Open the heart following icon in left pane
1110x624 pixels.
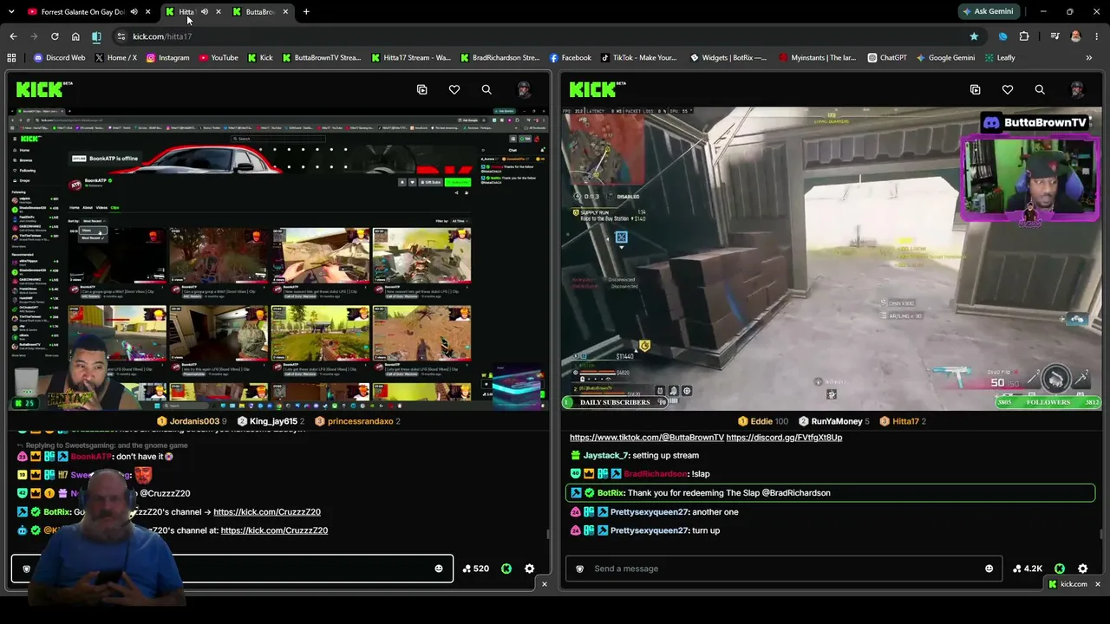pyautogui.click(x=454, y=89)
